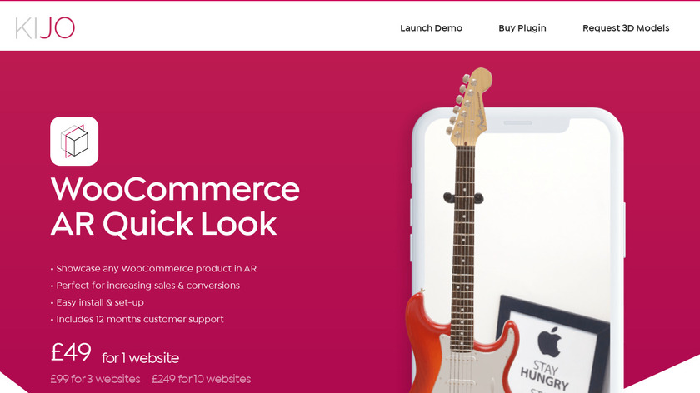Click the guitar wall hanger mount
This screenshot has width=700, height=393.
463,198
